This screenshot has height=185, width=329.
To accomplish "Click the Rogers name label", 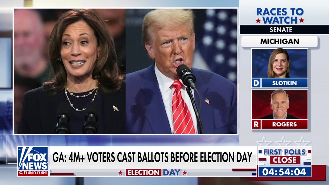I will tap(284, 124).
